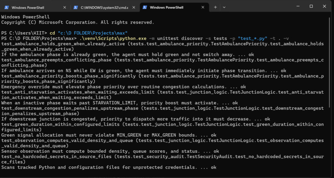Close the cmd.exe tab

(134, 7)
